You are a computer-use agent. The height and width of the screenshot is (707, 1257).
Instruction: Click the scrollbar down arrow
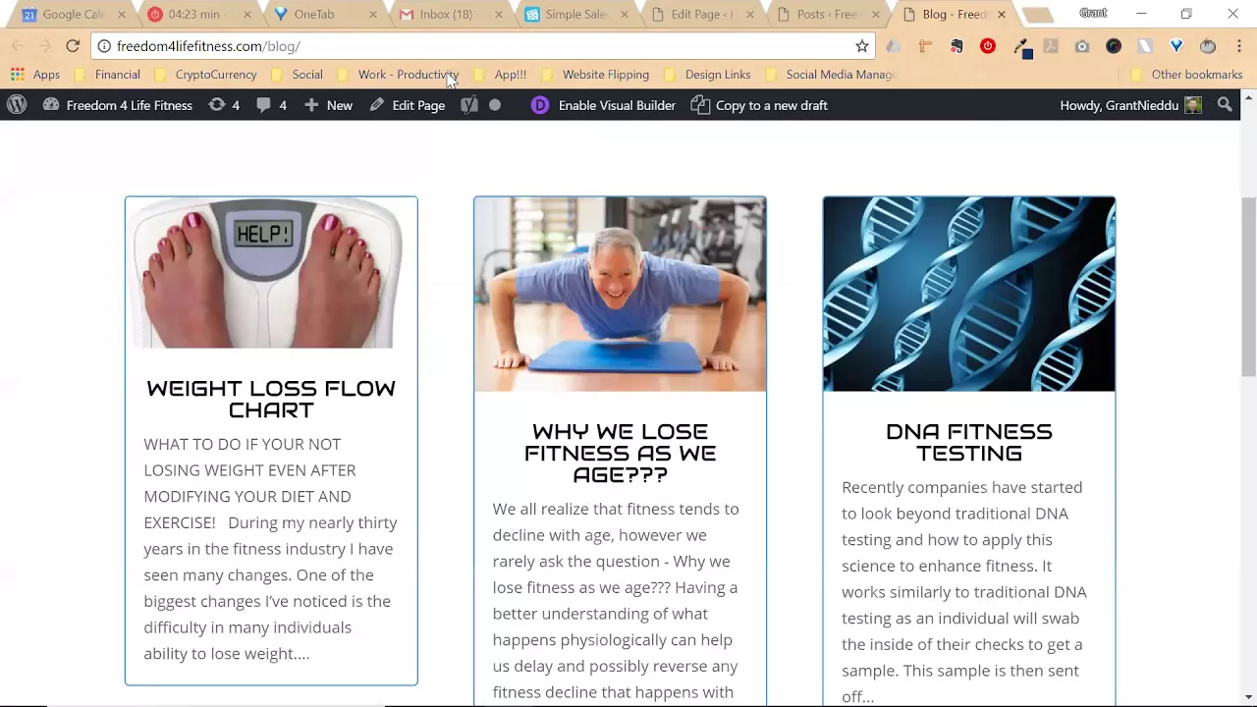[1248, 698]
